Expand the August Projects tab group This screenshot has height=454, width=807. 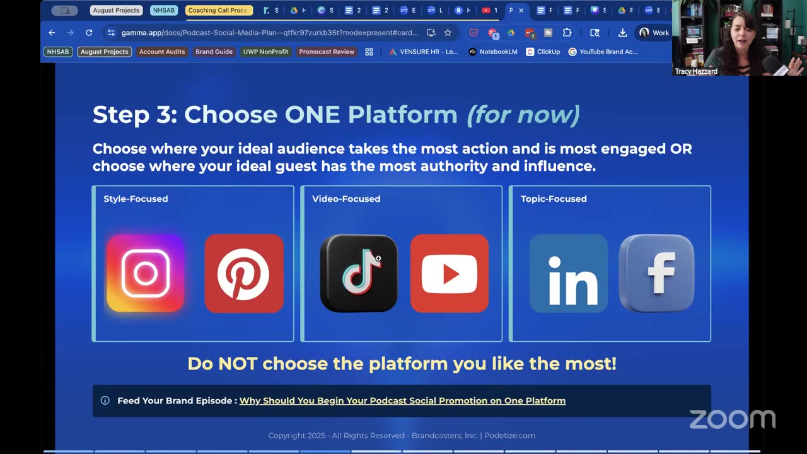coord(116,10)
